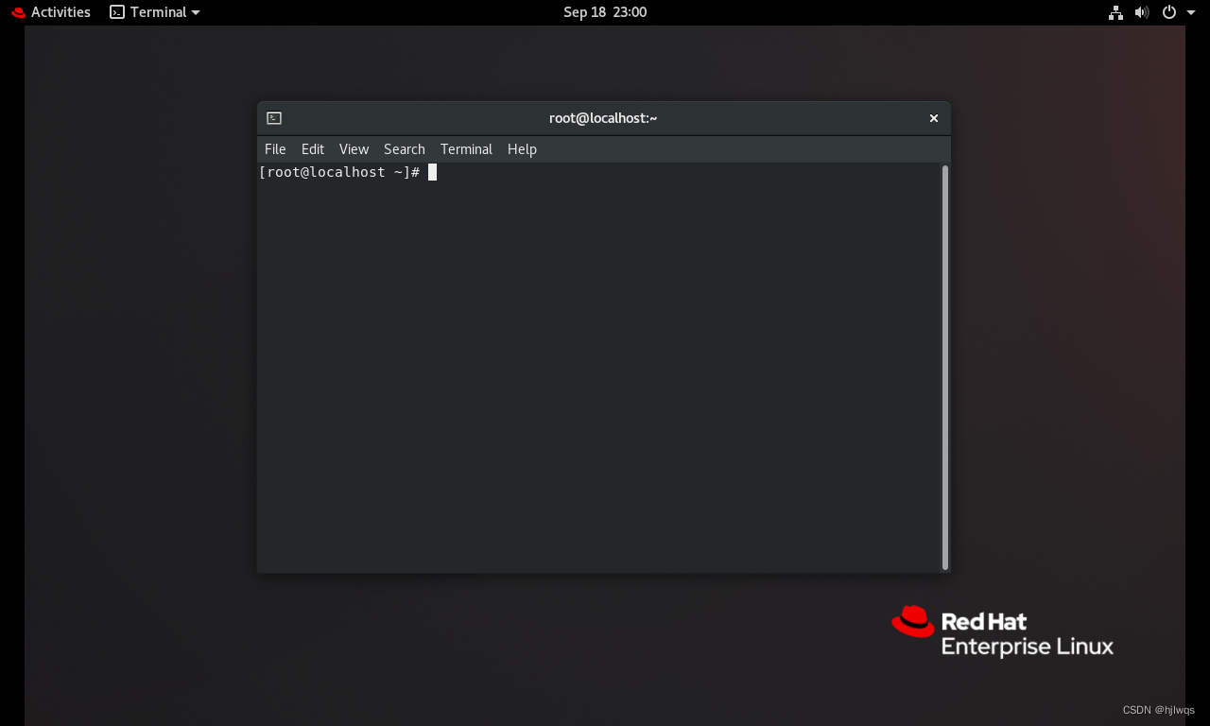Click the network status icon in top bar
This screenshot has height=726, width=1210.
click(1115, 12)
